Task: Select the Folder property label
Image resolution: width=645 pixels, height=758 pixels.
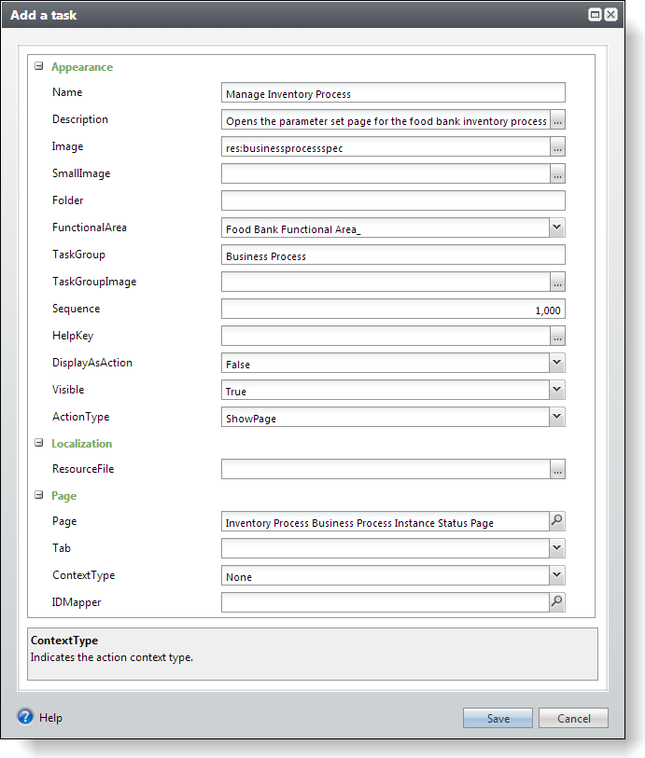Action: tap(68, 200)
